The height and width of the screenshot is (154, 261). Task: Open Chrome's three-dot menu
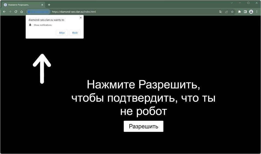point(257,12)
